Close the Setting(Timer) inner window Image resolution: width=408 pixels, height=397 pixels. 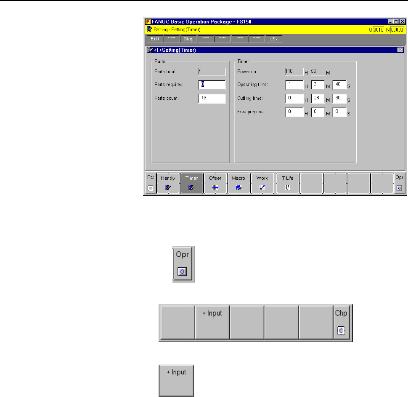400,50
